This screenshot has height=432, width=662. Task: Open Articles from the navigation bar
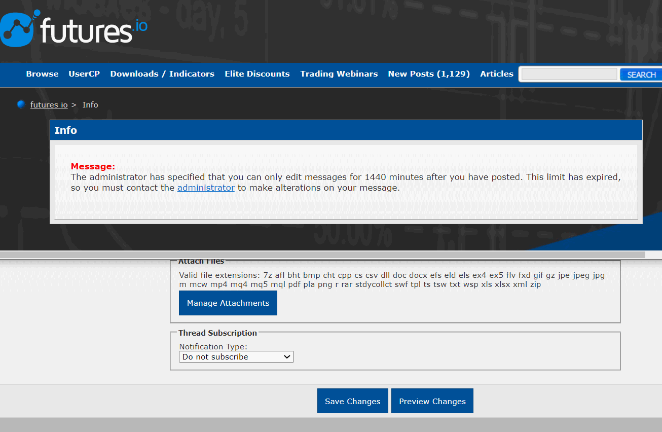click(497, 74)
